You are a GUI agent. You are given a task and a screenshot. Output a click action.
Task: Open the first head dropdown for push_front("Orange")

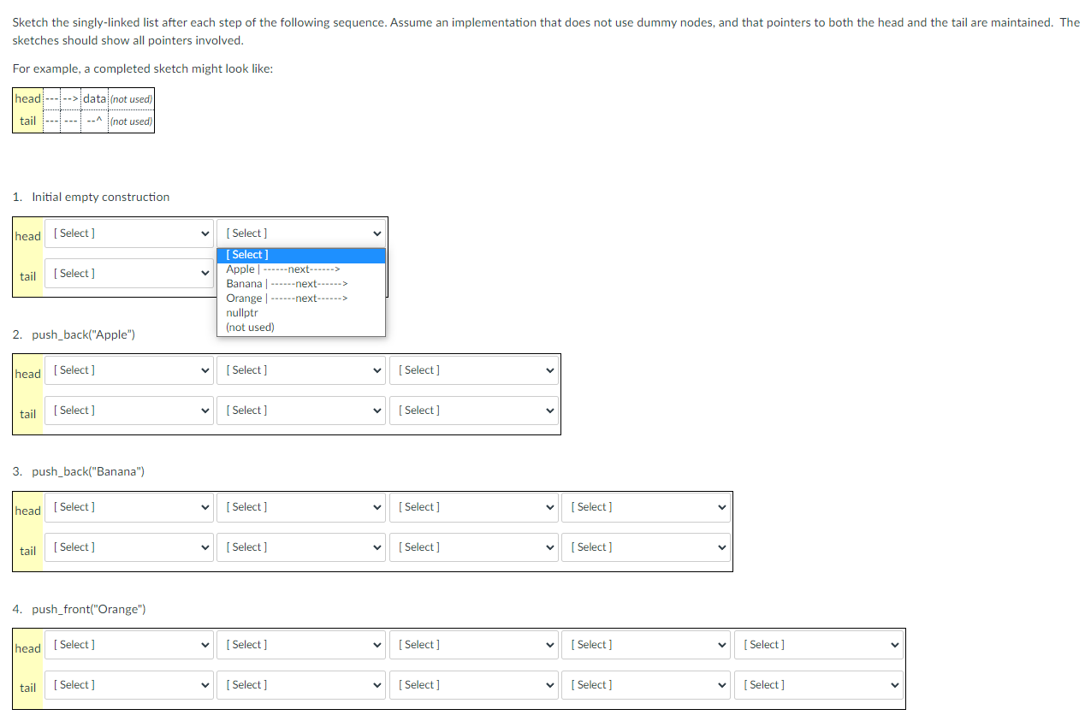[x=128, y=644]
